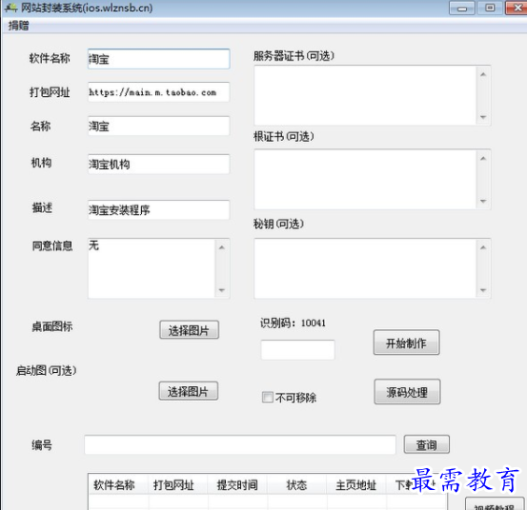Maximize the 网站封装系统 window
The width and height of the screenshot is (527, 510).
[x=490, y=8]
